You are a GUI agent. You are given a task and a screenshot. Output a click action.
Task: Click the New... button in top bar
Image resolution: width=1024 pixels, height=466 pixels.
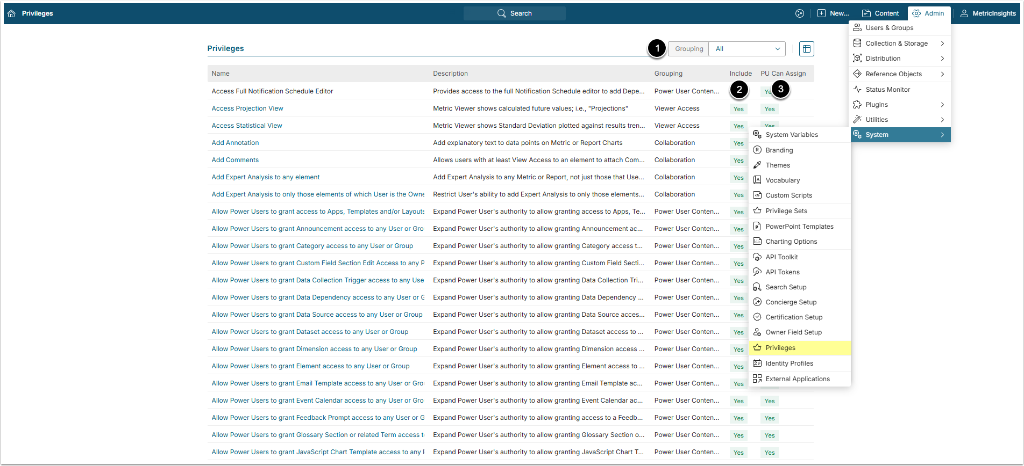point(833,13)
